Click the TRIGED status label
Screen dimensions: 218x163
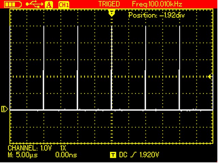[x=109, y=4]
